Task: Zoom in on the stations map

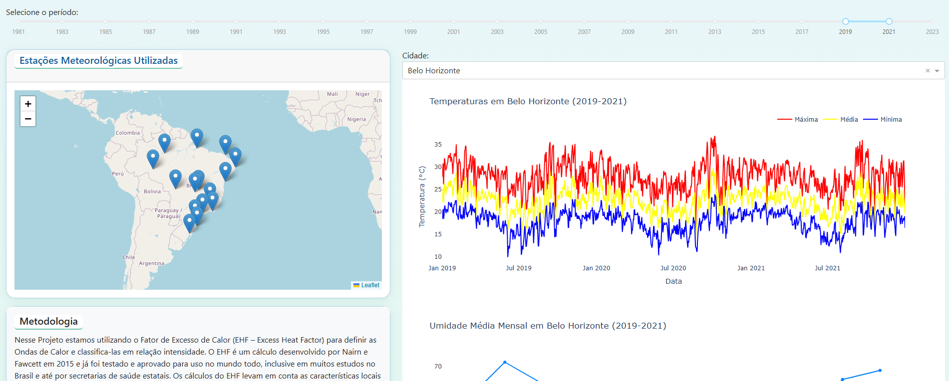Action: click(28, 104)
